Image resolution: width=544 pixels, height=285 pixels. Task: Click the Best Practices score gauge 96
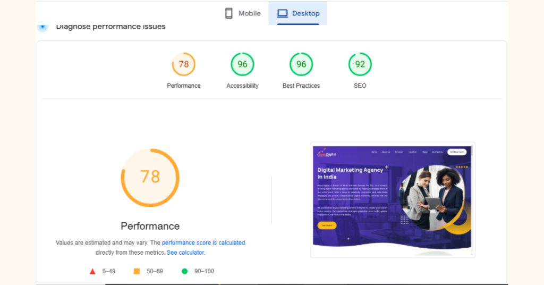click(301, 64)
